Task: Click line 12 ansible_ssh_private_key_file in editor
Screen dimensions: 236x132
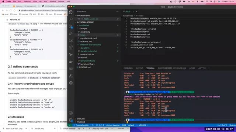Action: click(153, 48)
